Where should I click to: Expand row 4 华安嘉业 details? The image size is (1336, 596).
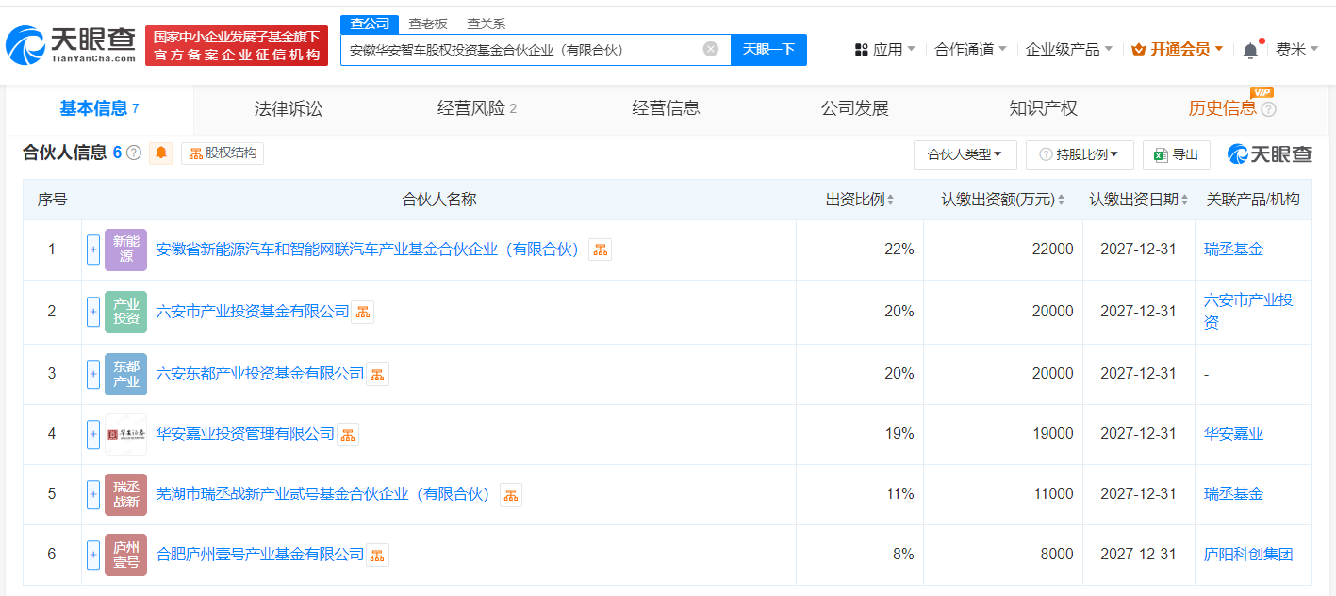coord(93,434)
